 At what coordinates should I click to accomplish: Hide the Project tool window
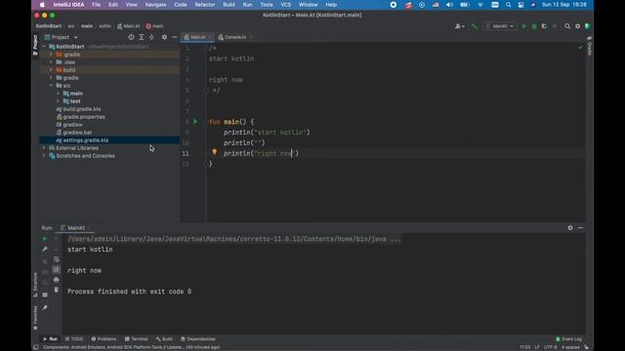click(x=175, y=37)
